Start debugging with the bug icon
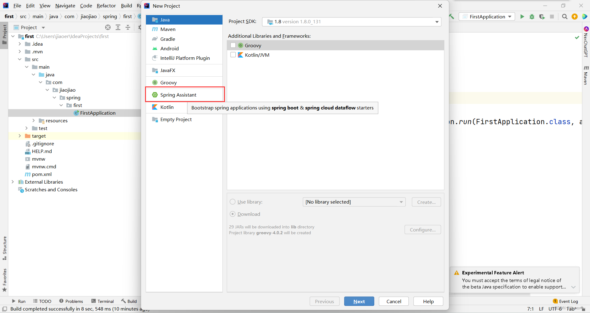The height and width of the screenshot is (313, 590). (x=532, y=17)
